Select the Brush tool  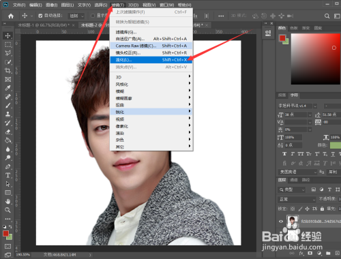point(8,106)
